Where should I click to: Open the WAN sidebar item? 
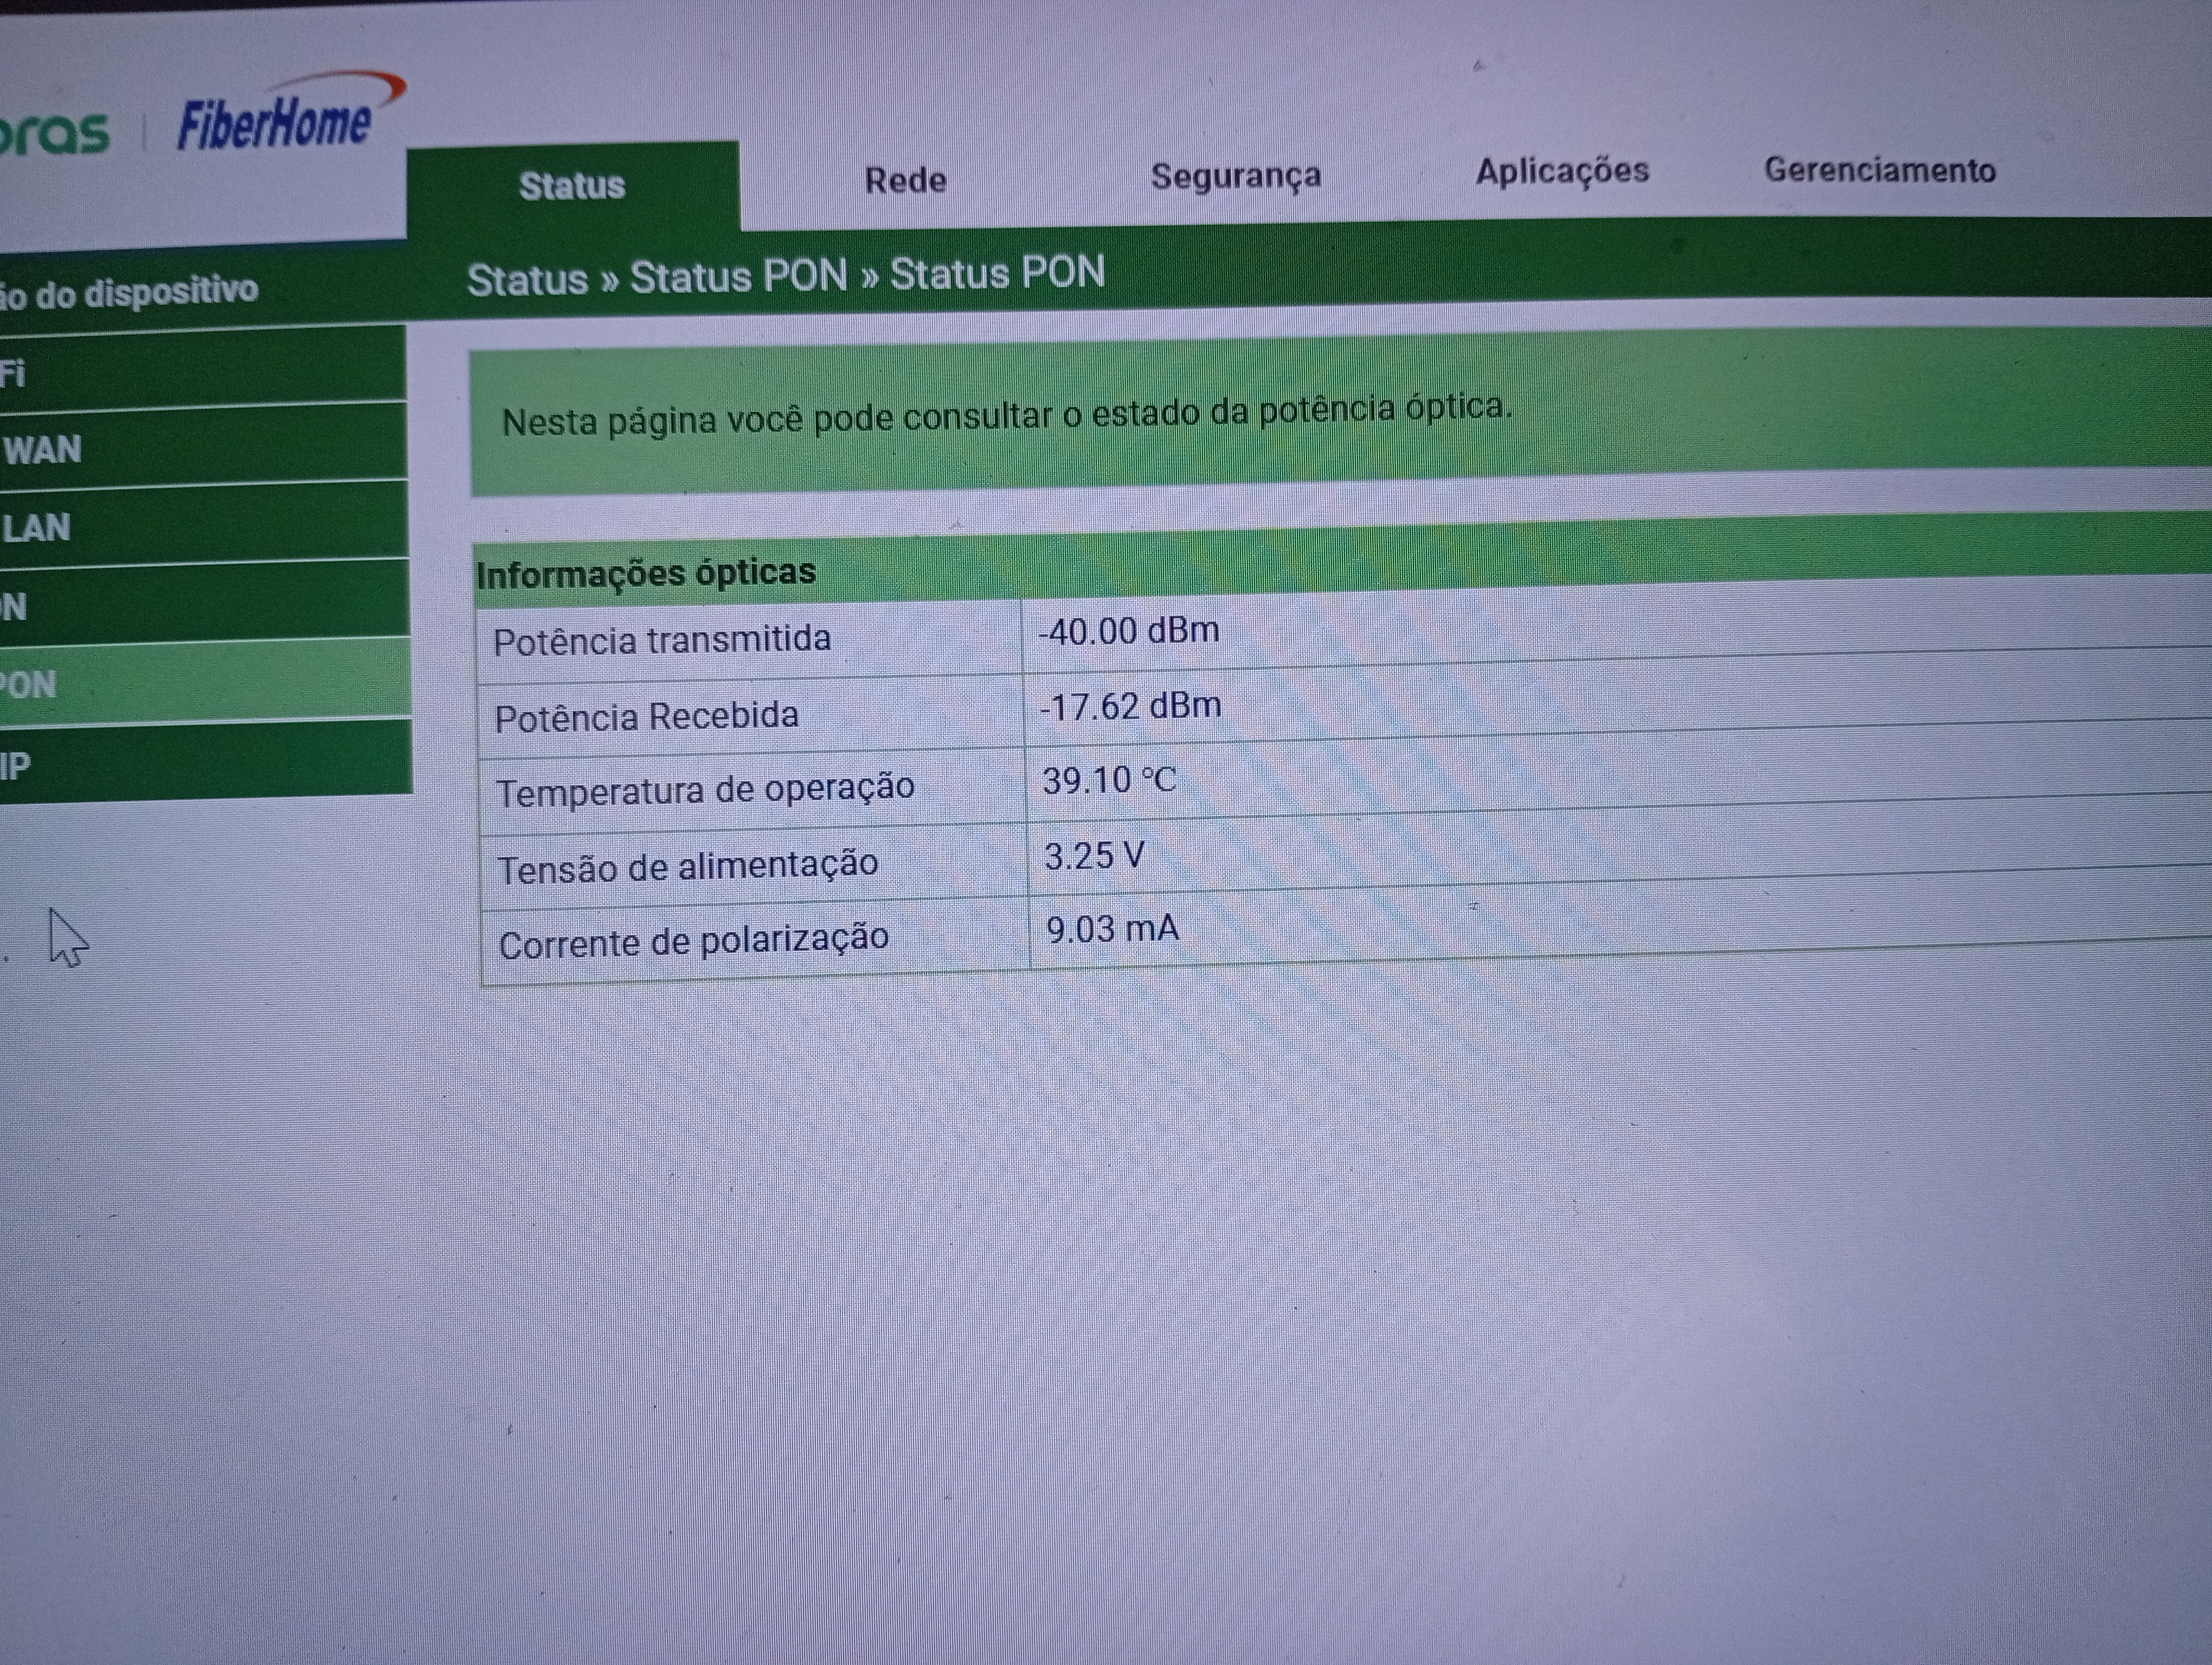point(42,450)
